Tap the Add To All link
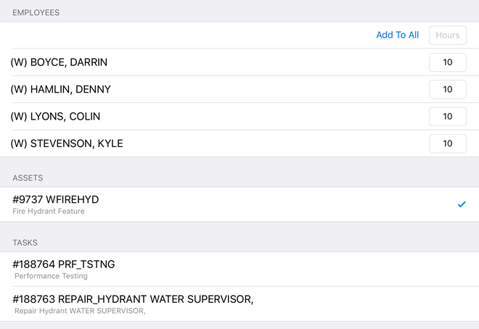Viewport: 479px width, 329px height. click(x=397, y=35)
